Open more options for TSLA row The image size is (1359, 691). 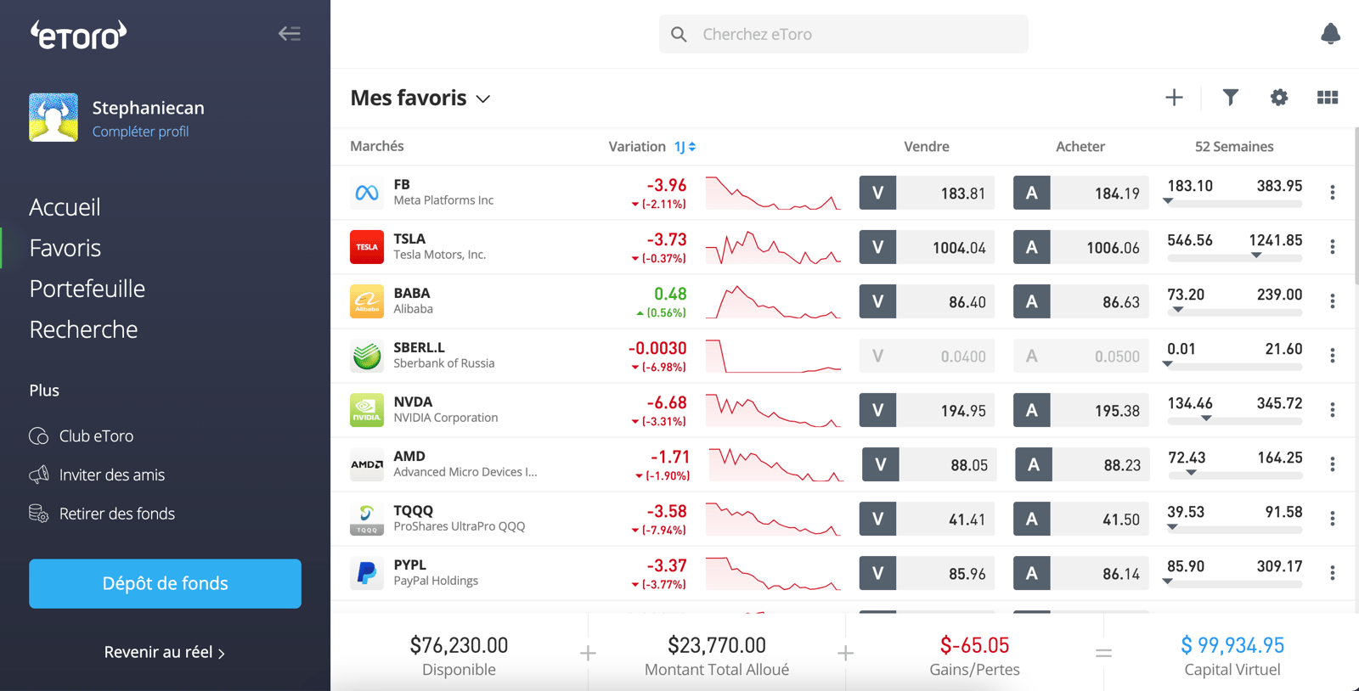(x=1333, y=247)
